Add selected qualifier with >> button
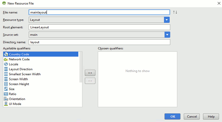The height and width of the screenshot is (122, 222). tap(90, 73)
